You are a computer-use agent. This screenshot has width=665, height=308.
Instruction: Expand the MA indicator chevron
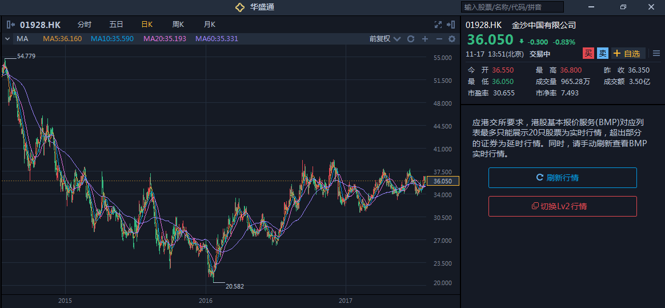coord(7,39)
